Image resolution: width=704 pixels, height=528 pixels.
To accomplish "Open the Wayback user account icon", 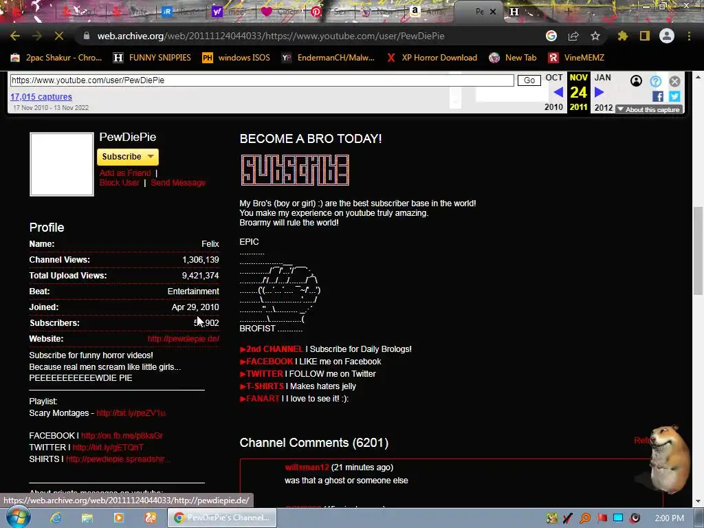I will point(636,81).
